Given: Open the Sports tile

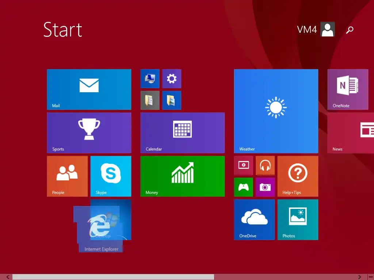Looking at the screenshot, I should coord(89,133).
